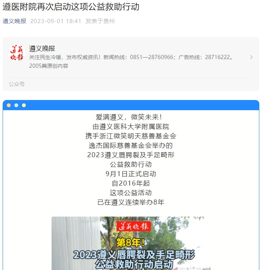The width and height of the screenshot is (262, 270).
Task: Click the 公众号 label in account card
Action: click(x=17, y=84)
